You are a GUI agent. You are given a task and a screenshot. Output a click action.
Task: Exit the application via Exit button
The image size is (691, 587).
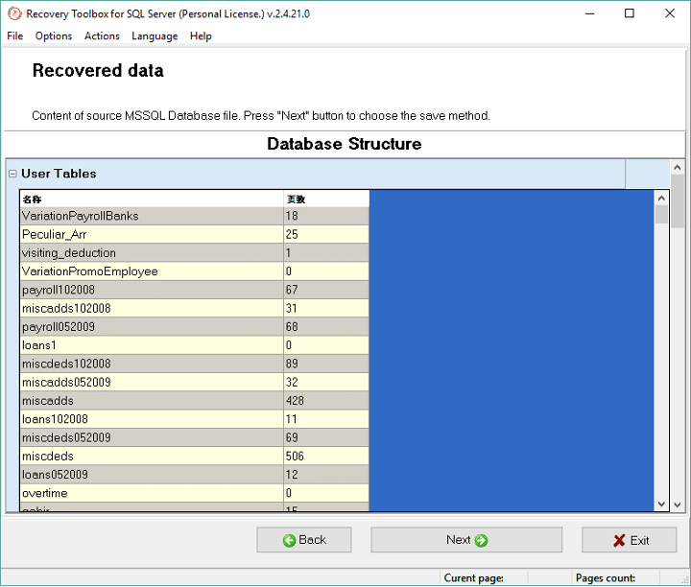[x=629, y=540]
